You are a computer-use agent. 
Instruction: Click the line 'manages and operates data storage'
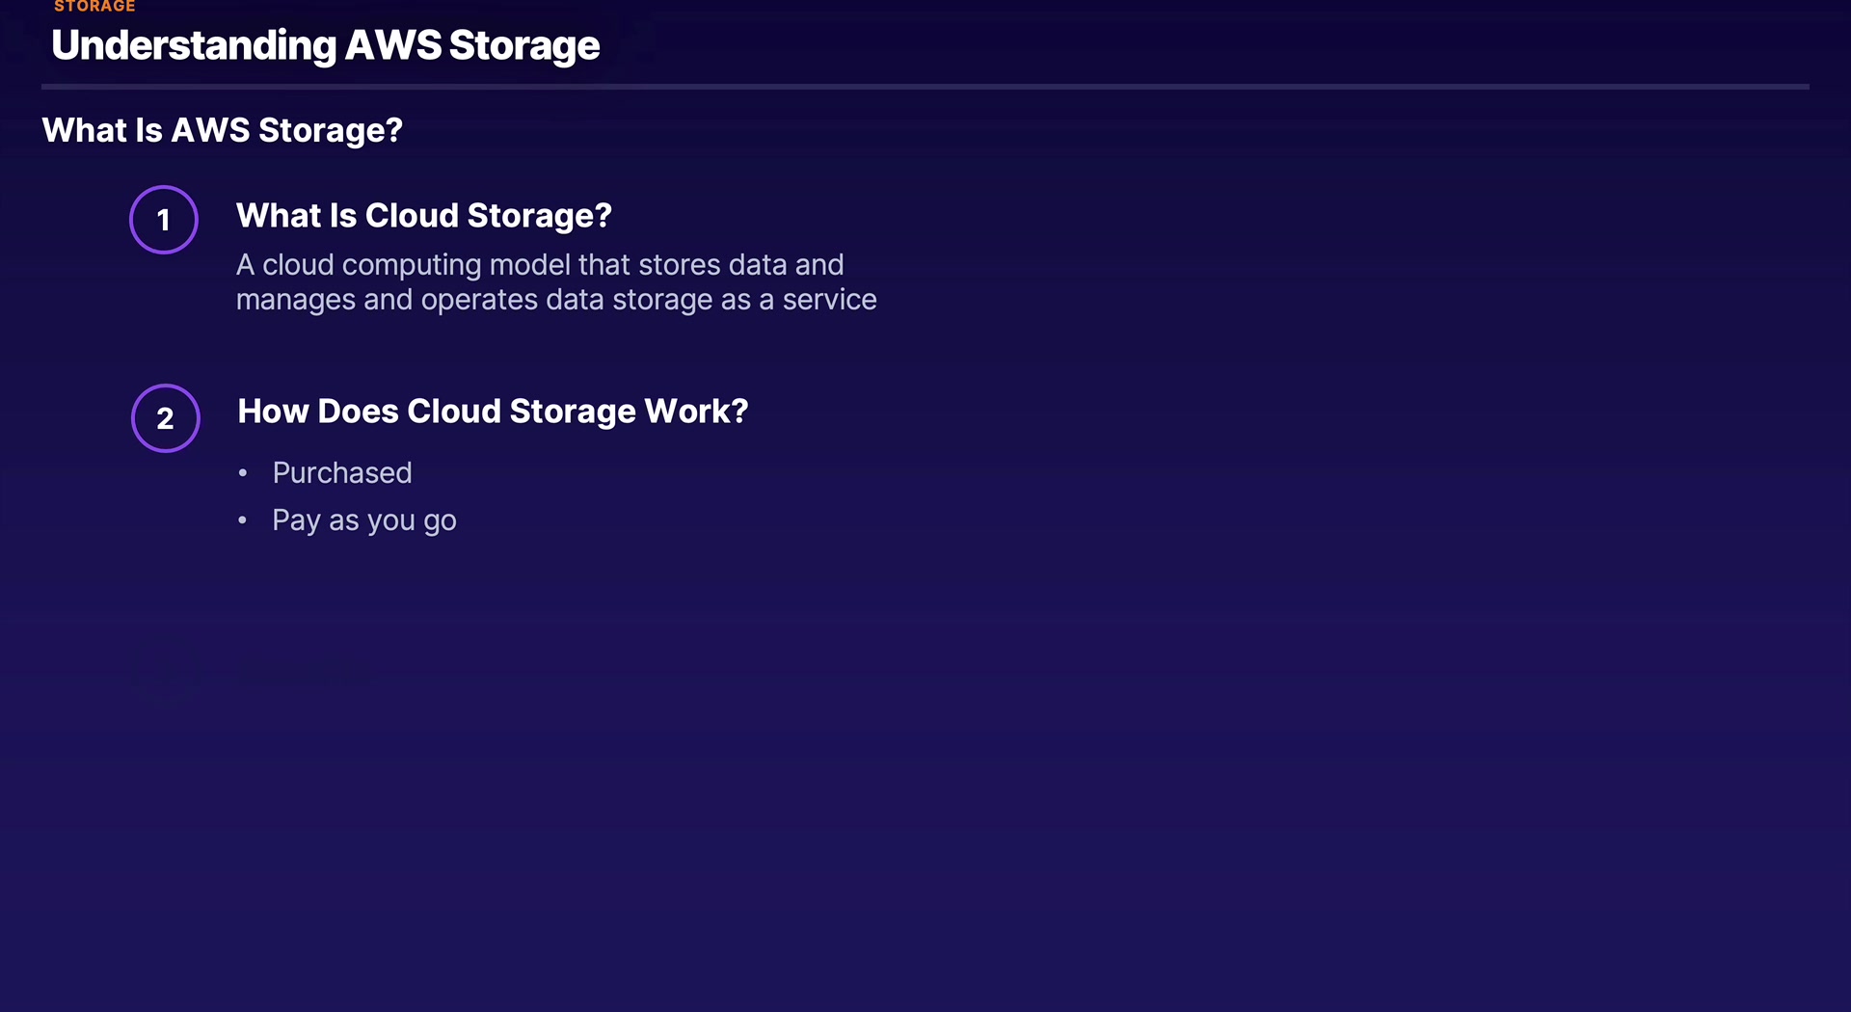click(555, 300)
